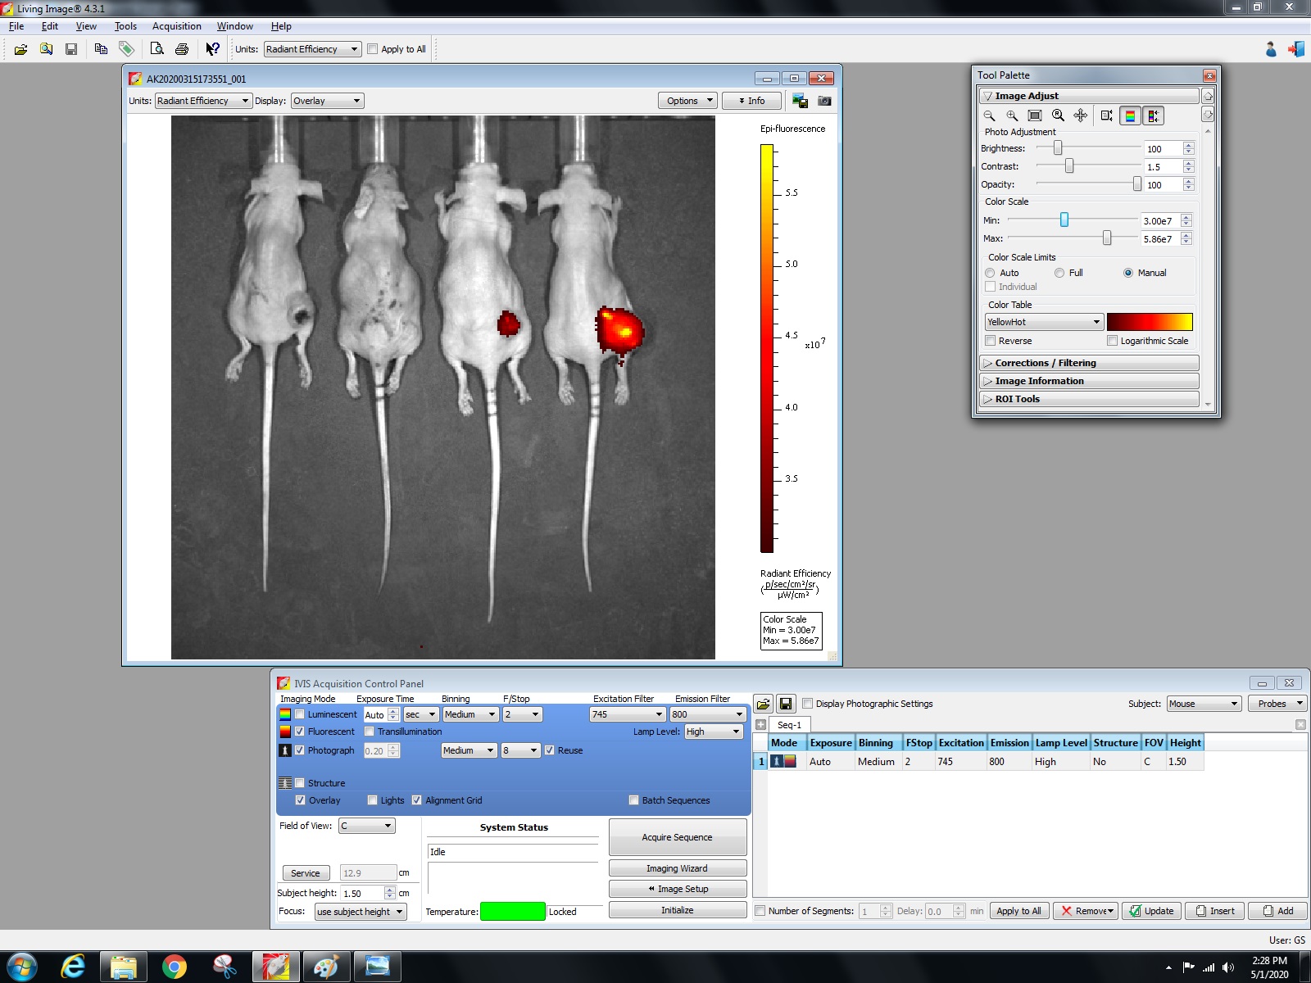Viewport: 1311px width, 983px height.
Task: Click the Brightness slider handle
Action: 1058,148
